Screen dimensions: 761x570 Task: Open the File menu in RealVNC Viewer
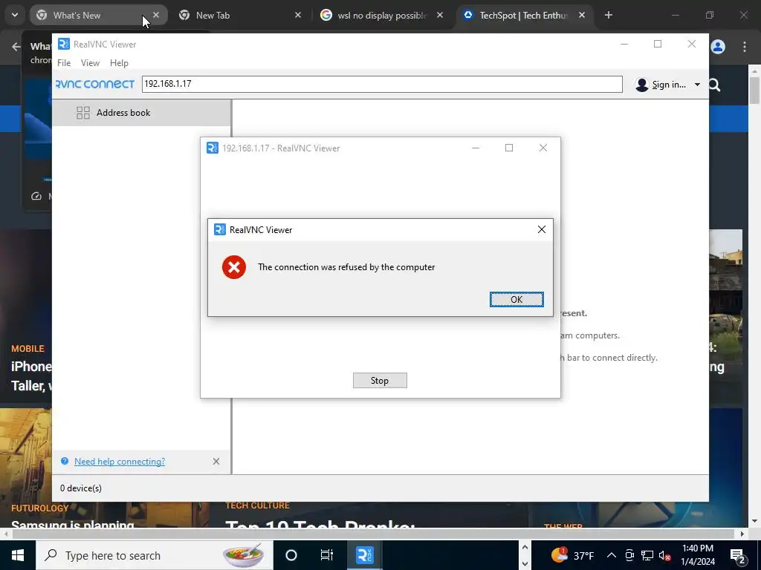[x=64, y=63]
